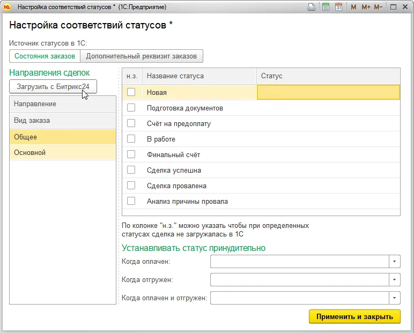This screenshot has width=414, height=333.
Task: Click the print icon in title bar
Action: click(312, 8)
